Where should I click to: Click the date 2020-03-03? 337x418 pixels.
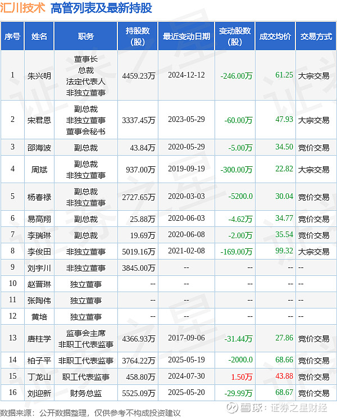[x=186, y=196]
